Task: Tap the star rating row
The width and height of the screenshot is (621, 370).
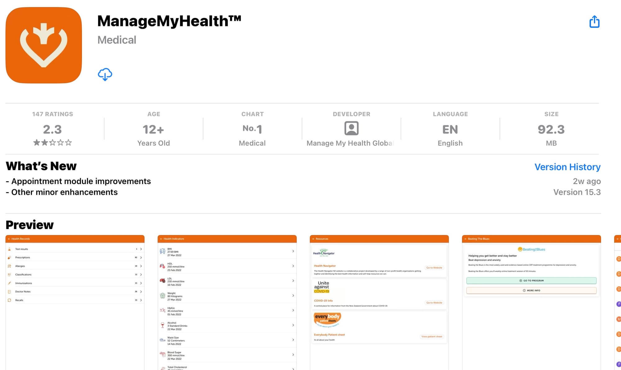Action: point(52,143)
